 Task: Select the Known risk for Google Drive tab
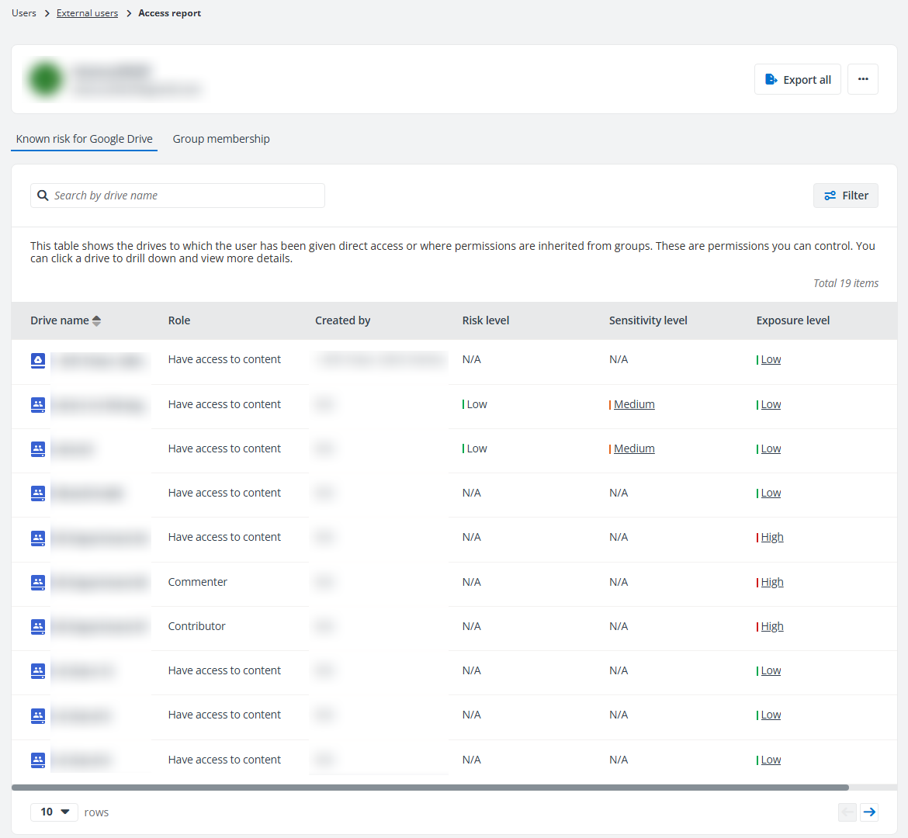click(x=84, y=139)
